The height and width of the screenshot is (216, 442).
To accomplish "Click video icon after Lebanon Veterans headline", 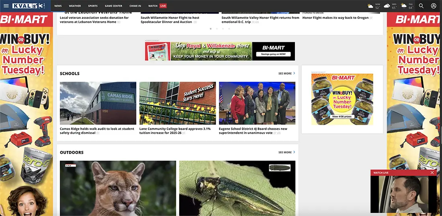I will point(119,22).
